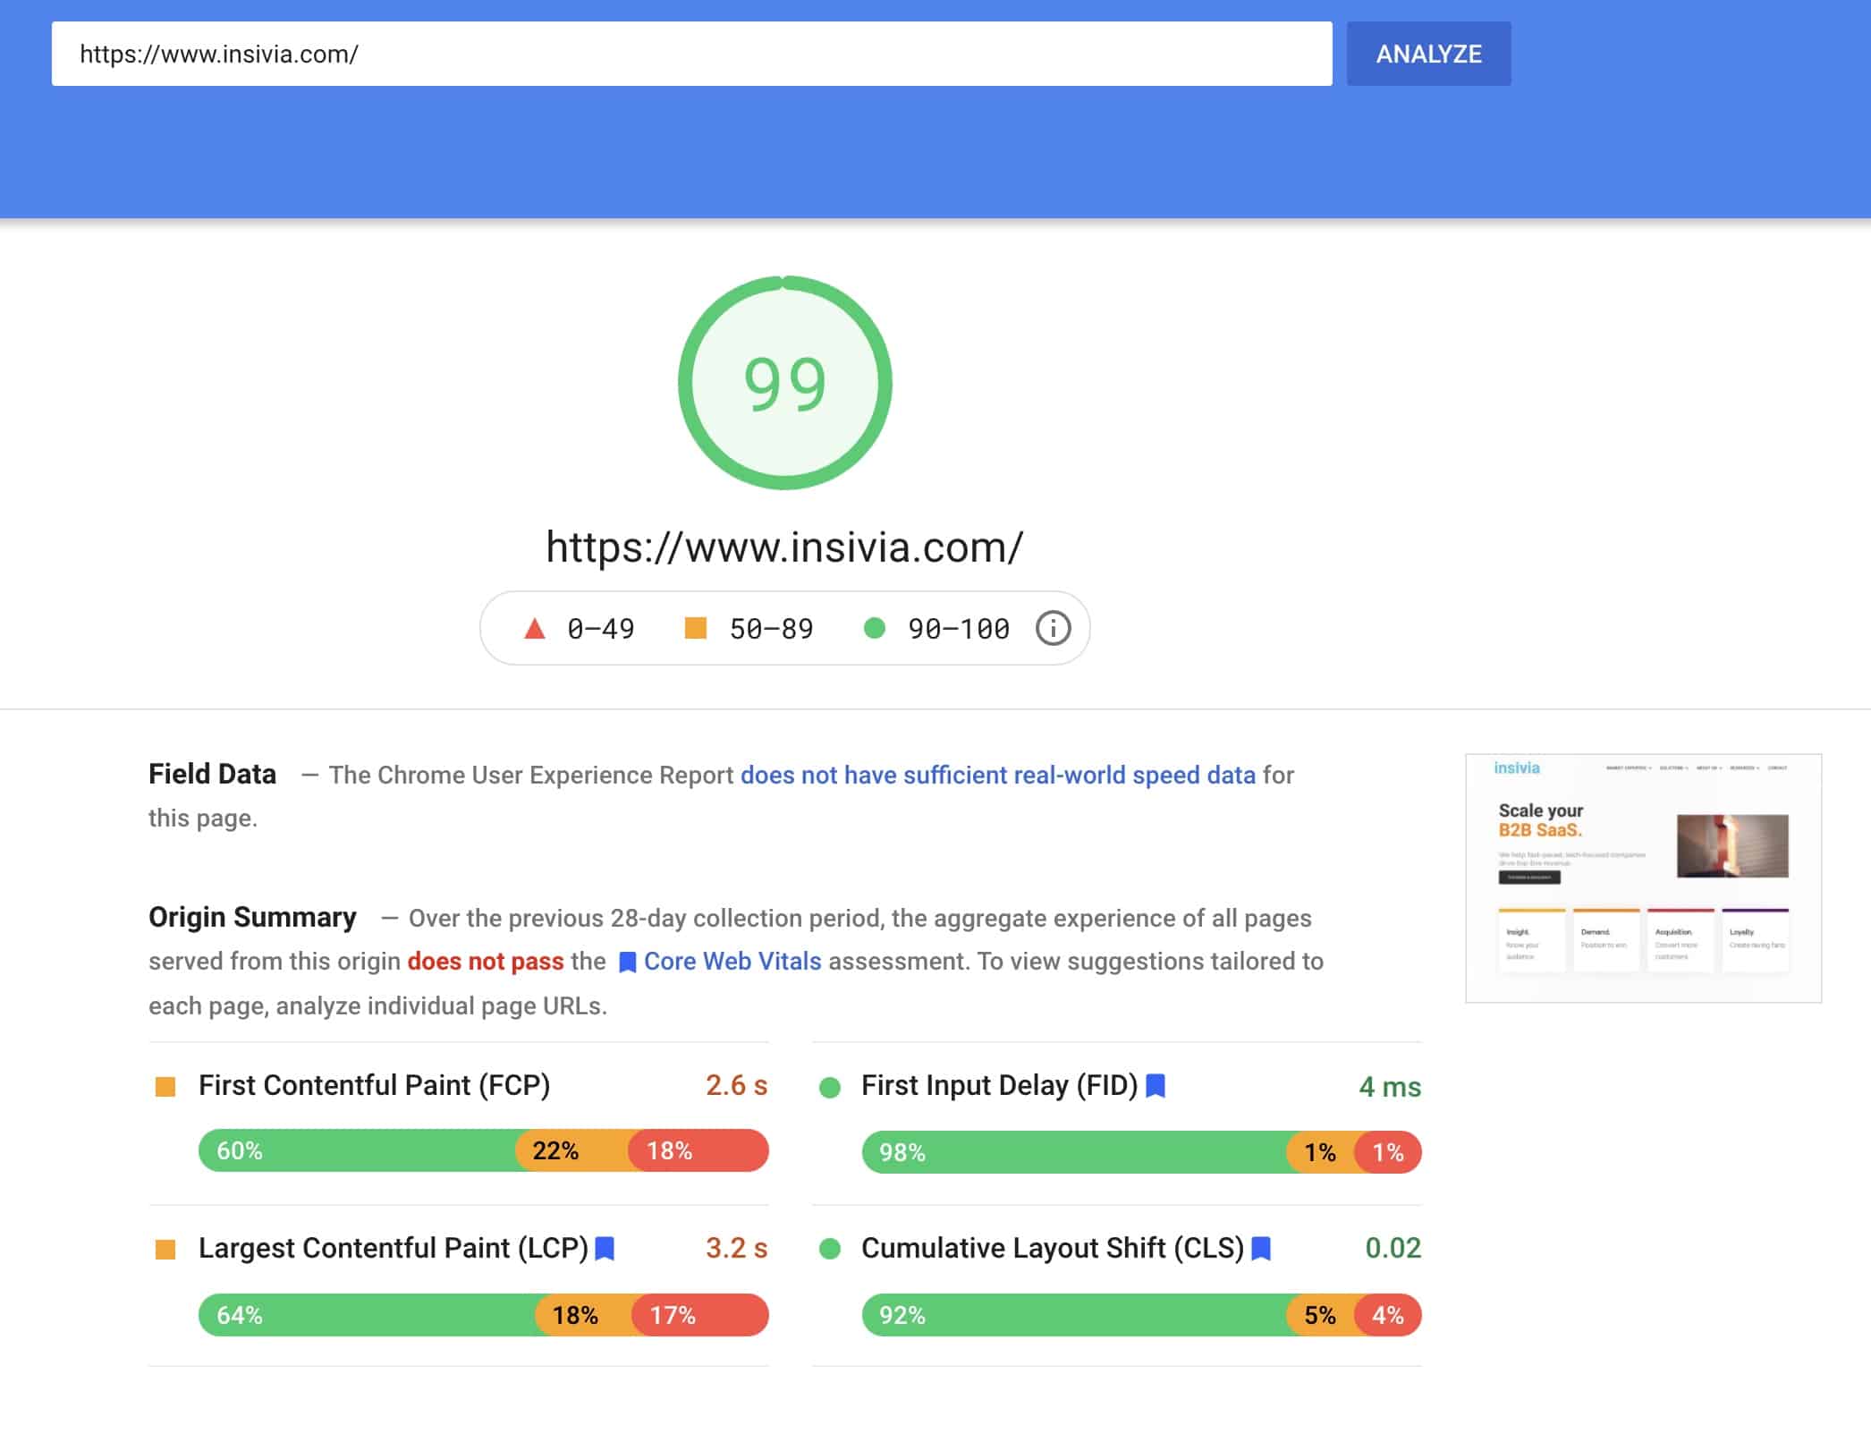
Task: Click the LCP 64% green bar segment
Action: [x=368, y=1315]
